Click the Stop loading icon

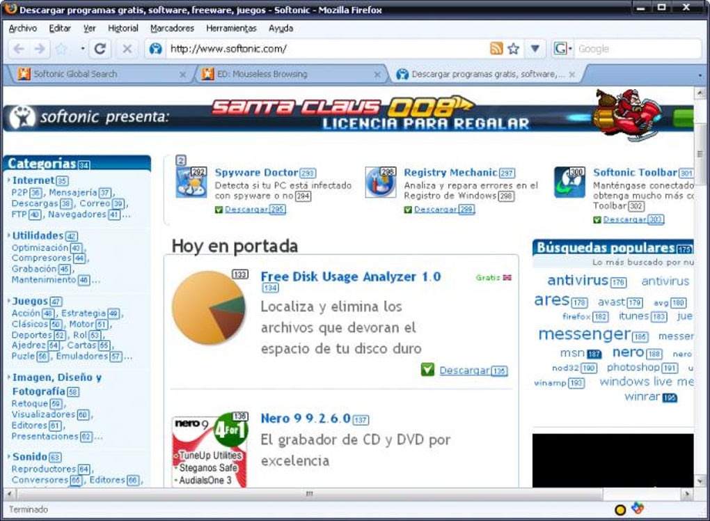[x=127, y=49]
